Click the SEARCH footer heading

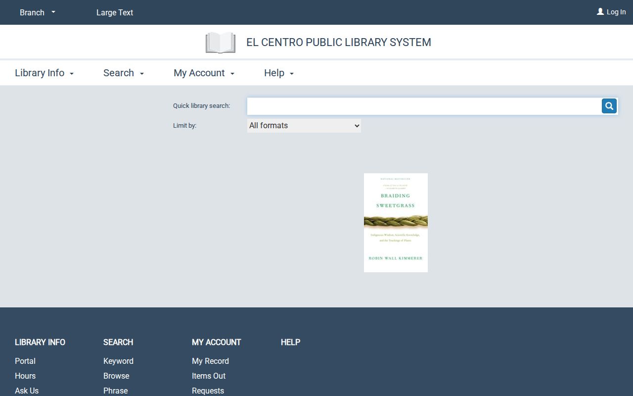point(118,342)
